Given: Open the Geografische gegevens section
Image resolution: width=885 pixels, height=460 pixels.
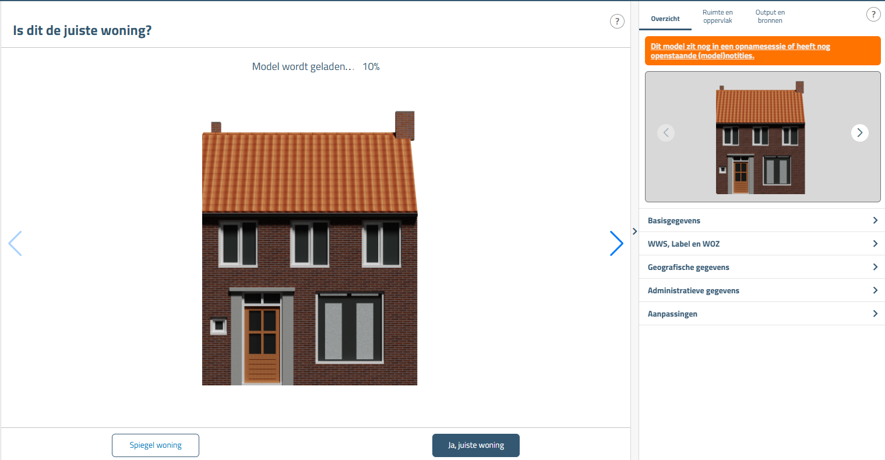Looking at the screenshot, I should click(762, 266).
